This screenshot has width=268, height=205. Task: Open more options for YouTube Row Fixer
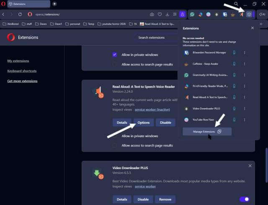(245, 120)
